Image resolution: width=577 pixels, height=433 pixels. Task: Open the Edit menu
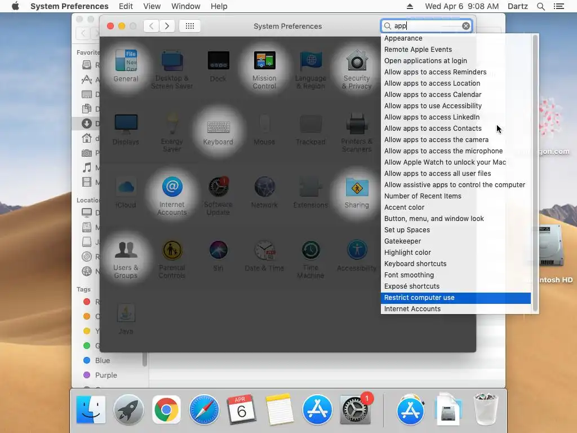coord(126,6)
